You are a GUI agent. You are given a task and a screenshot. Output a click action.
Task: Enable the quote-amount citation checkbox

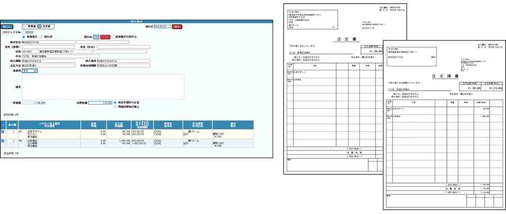coord(114,37)
